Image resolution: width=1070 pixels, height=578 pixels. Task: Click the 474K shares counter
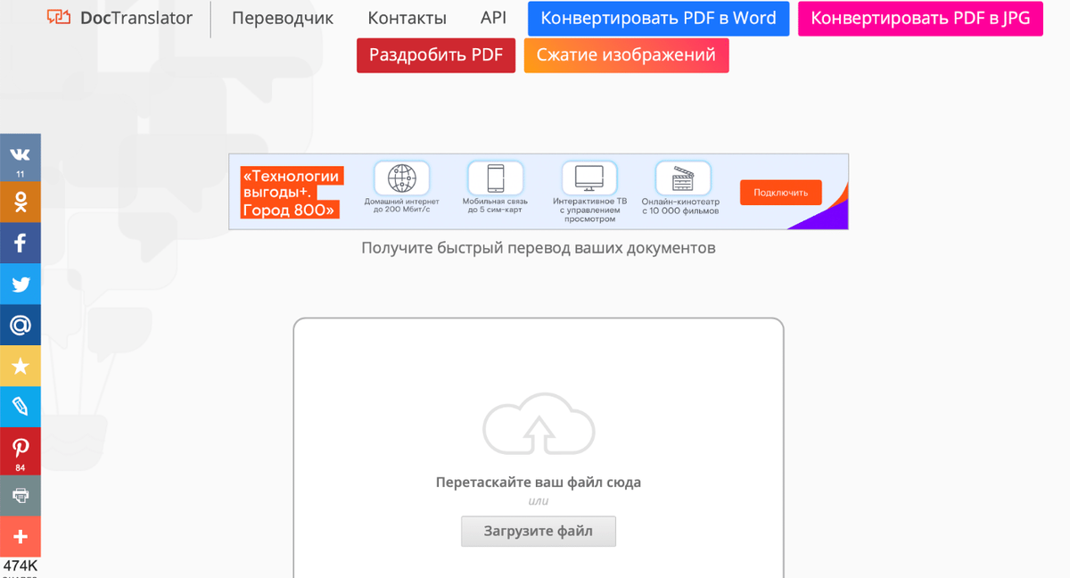[x=21, y=566]
